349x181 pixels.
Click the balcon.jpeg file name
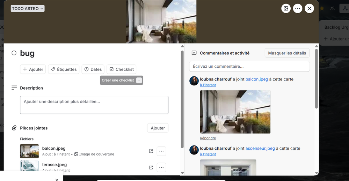54,148
